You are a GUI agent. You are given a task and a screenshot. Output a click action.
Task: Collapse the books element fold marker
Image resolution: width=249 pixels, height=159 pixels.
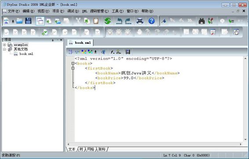(x=73, y=63)
